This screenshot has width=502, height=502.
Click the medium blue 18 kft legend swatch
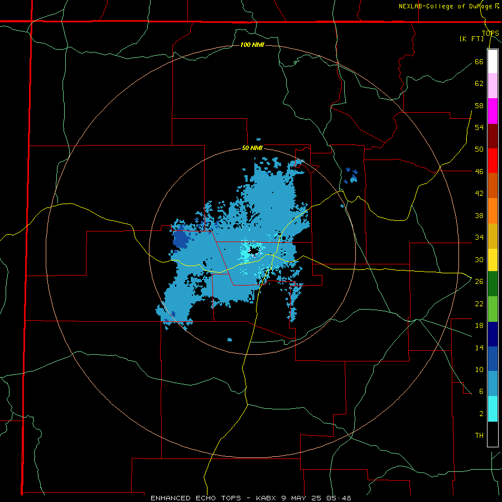(493, 359)
